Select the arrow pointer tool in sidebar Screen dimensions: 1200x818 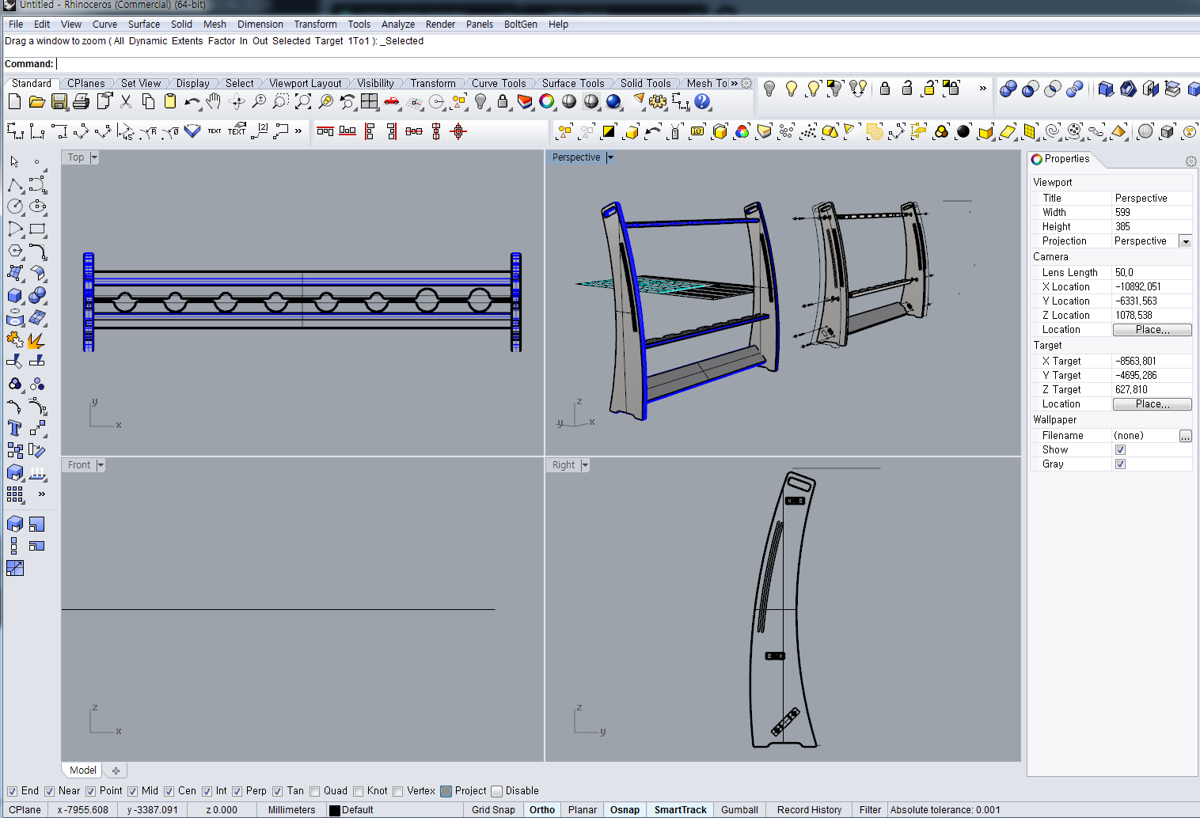(14, 161)
